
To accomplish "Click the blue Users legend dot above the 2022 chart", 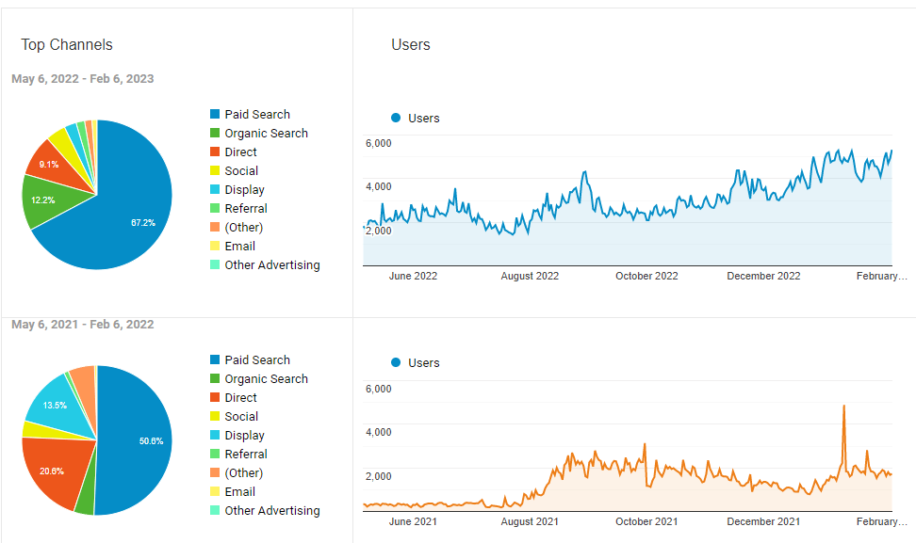I will tap(397, 118).
